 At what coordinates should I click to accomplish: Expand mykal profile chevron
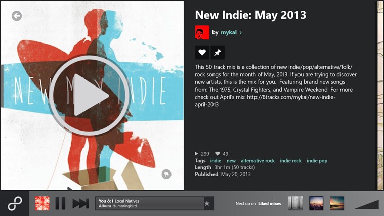[241, 33]
